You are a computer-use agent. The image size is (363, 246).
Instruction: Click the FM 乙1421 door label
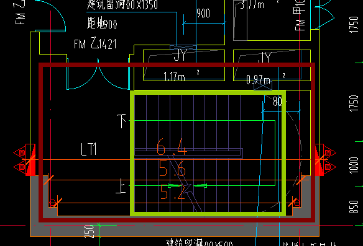tap(95, 43)
